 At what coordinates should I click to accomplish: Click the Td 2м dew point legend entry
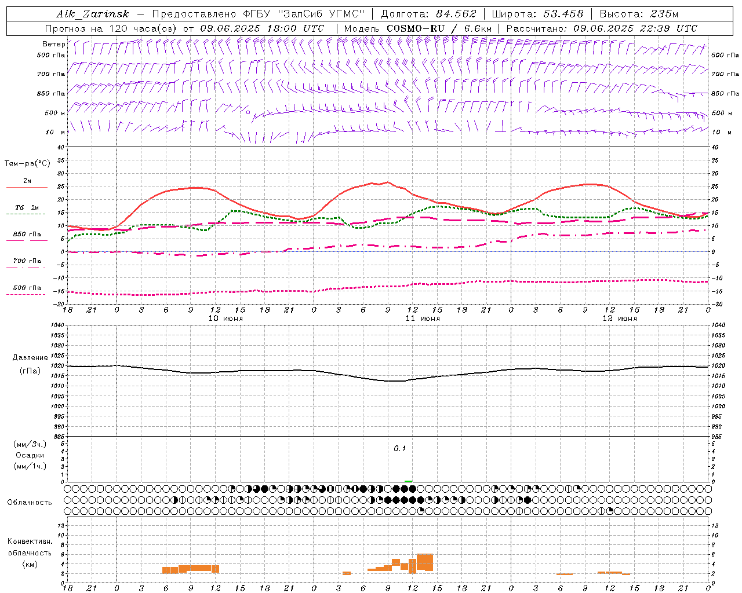(27, 207)
